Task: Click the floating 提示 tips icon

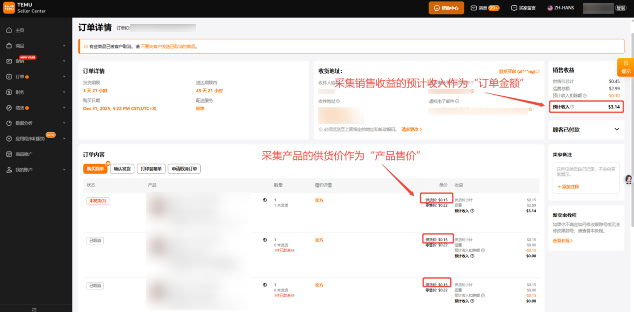Action: [x=625, y=67]
